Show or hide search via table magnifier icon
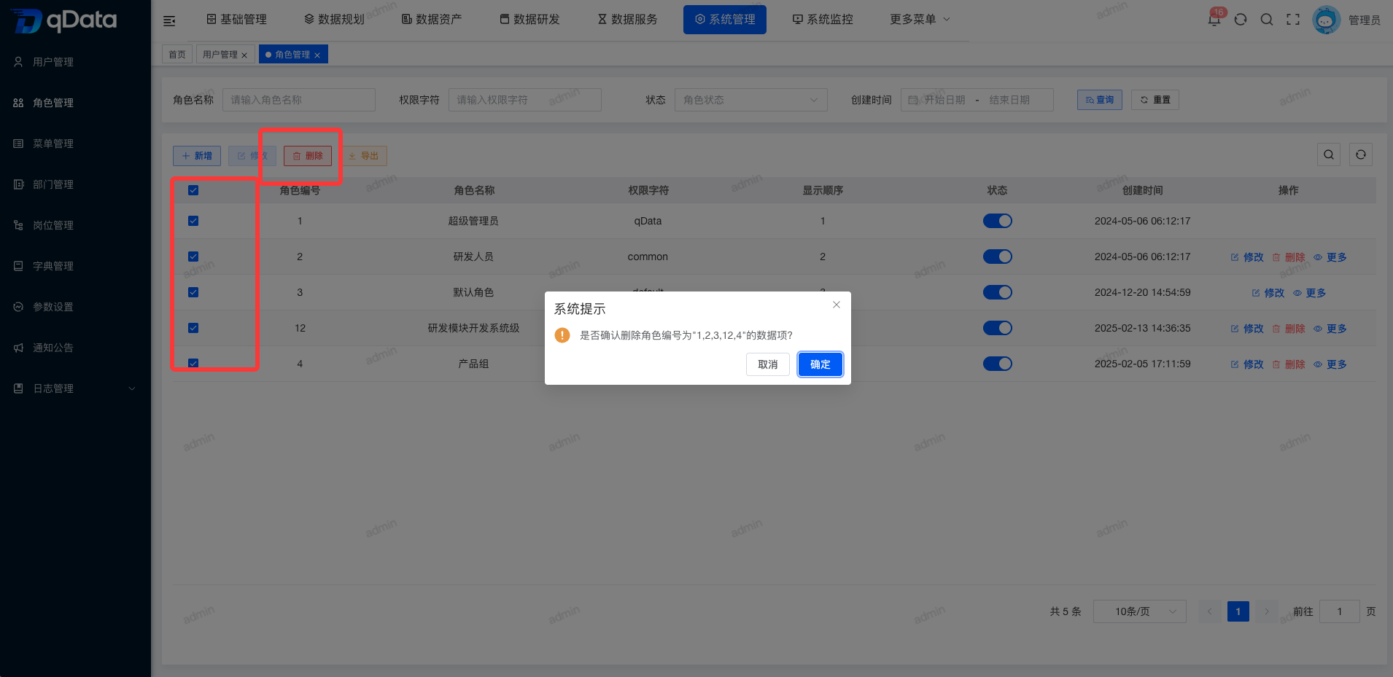This screenshot has height=677, width=1393. coord(1329,154)
